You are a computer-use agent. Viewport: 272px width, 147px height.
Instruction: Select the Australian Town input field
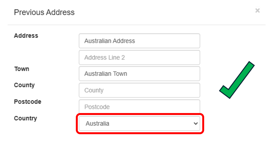tap(139, 74)
